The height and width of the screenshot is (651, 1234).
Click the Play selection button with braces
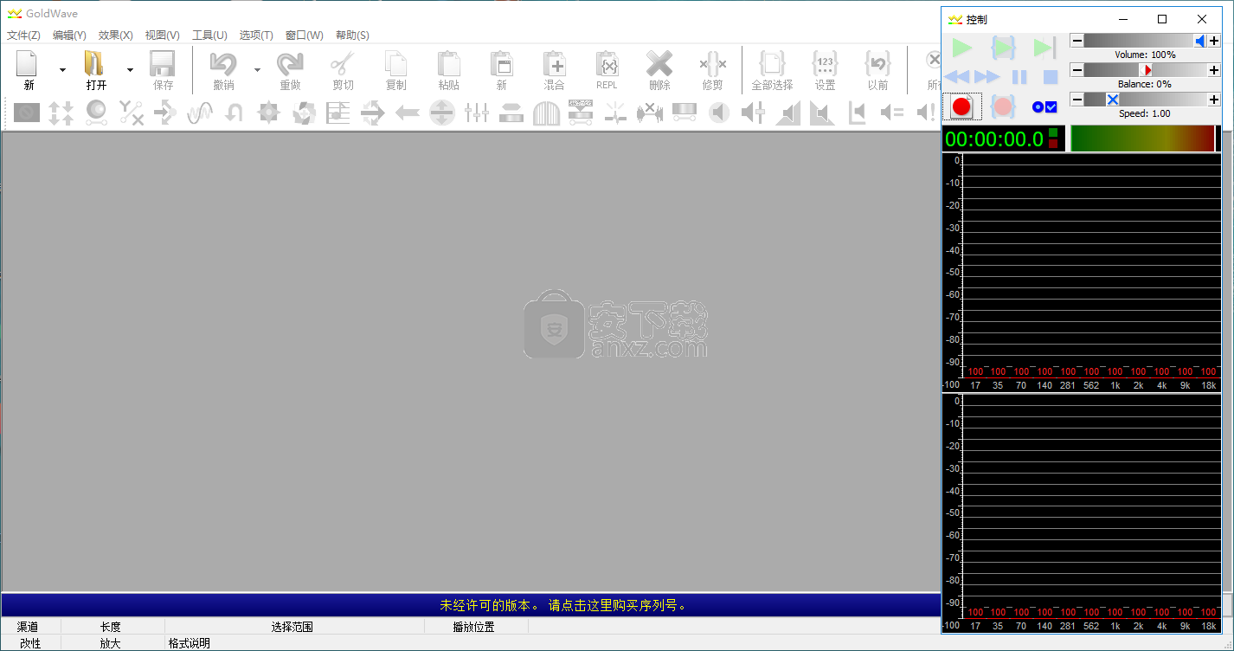click(1003, 48)
